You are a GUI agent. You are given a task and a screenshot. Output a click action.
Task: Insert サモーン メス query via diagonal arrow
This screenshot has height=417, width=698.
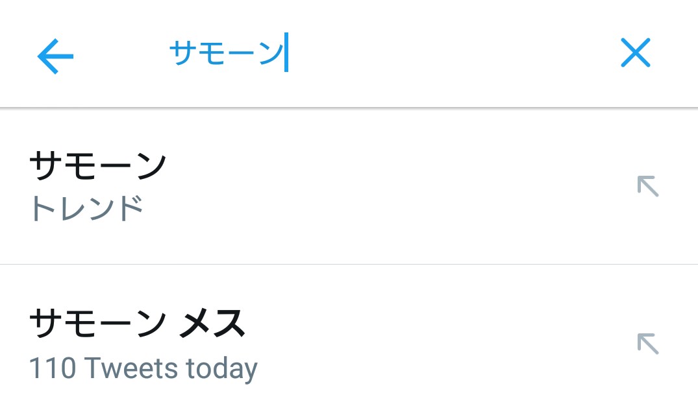point(647,343)
